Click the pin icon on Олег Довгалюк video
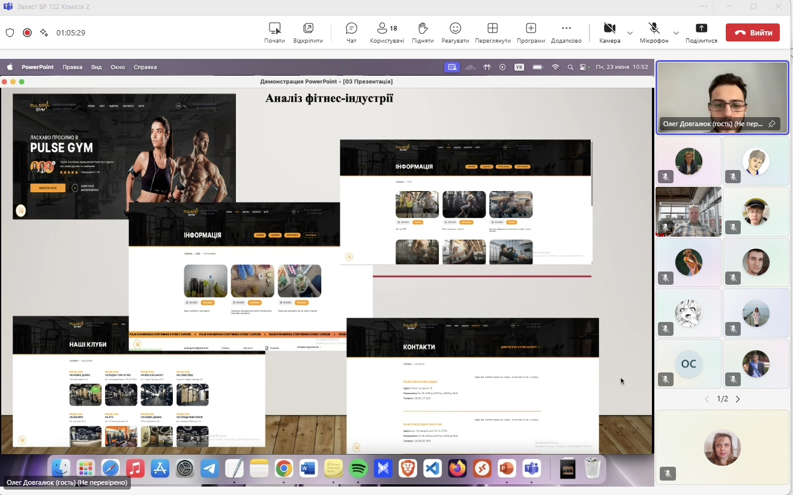Image resolution: width=793 pixels, height=495 pixels. pos(772,124)
